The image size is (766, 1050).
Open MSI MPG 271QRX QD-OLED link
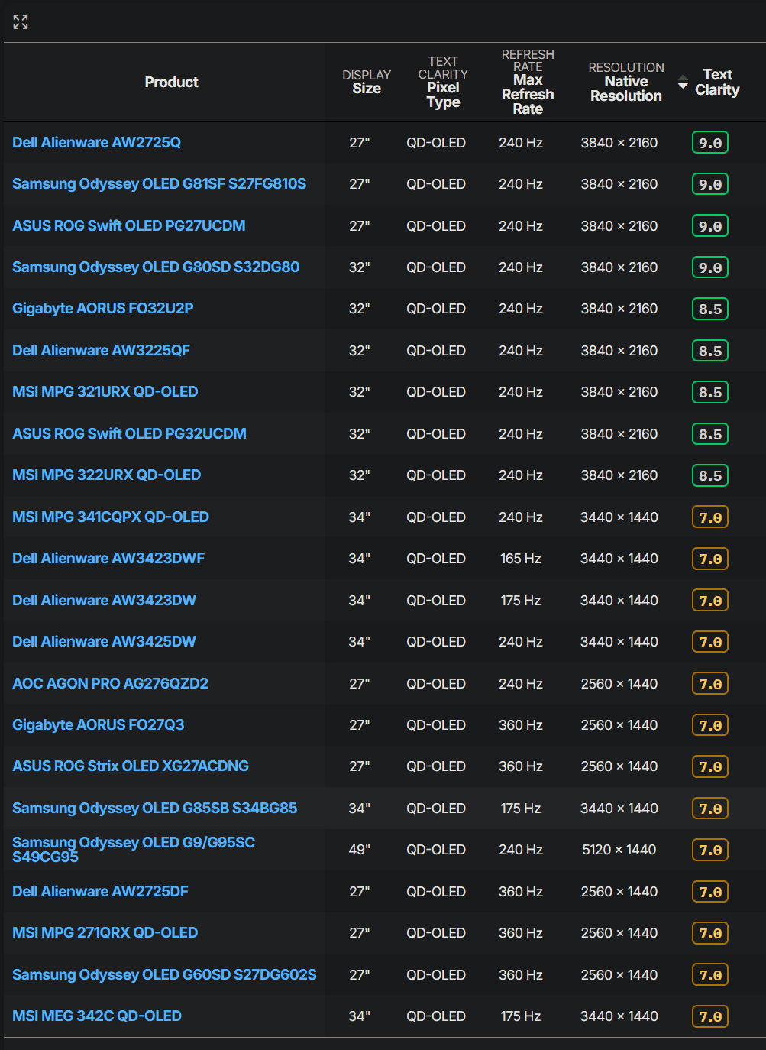click(105, 932)
